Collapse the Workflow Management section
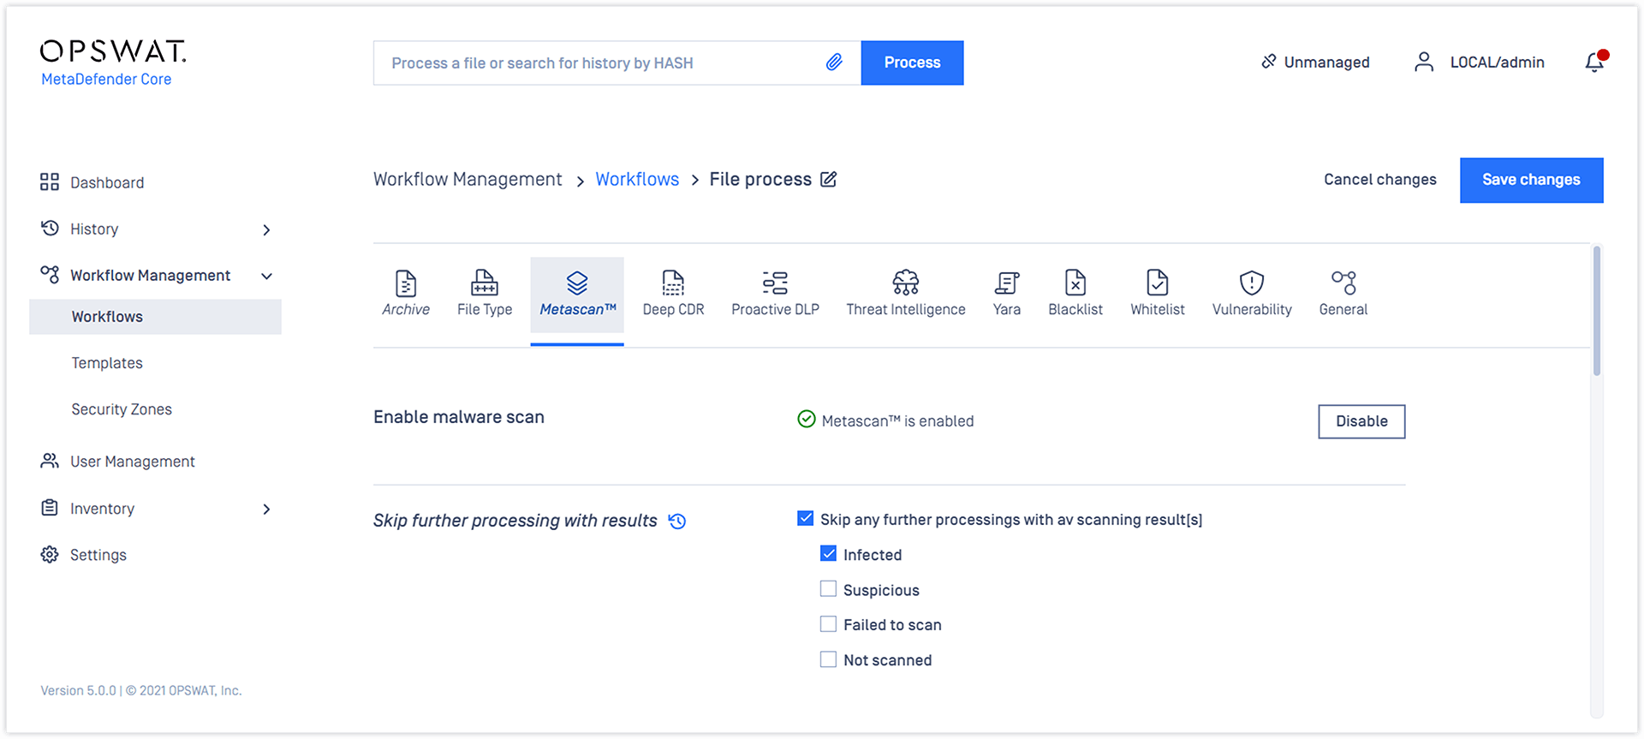Viewport: 1644px width, 739px height. (266, 276)
